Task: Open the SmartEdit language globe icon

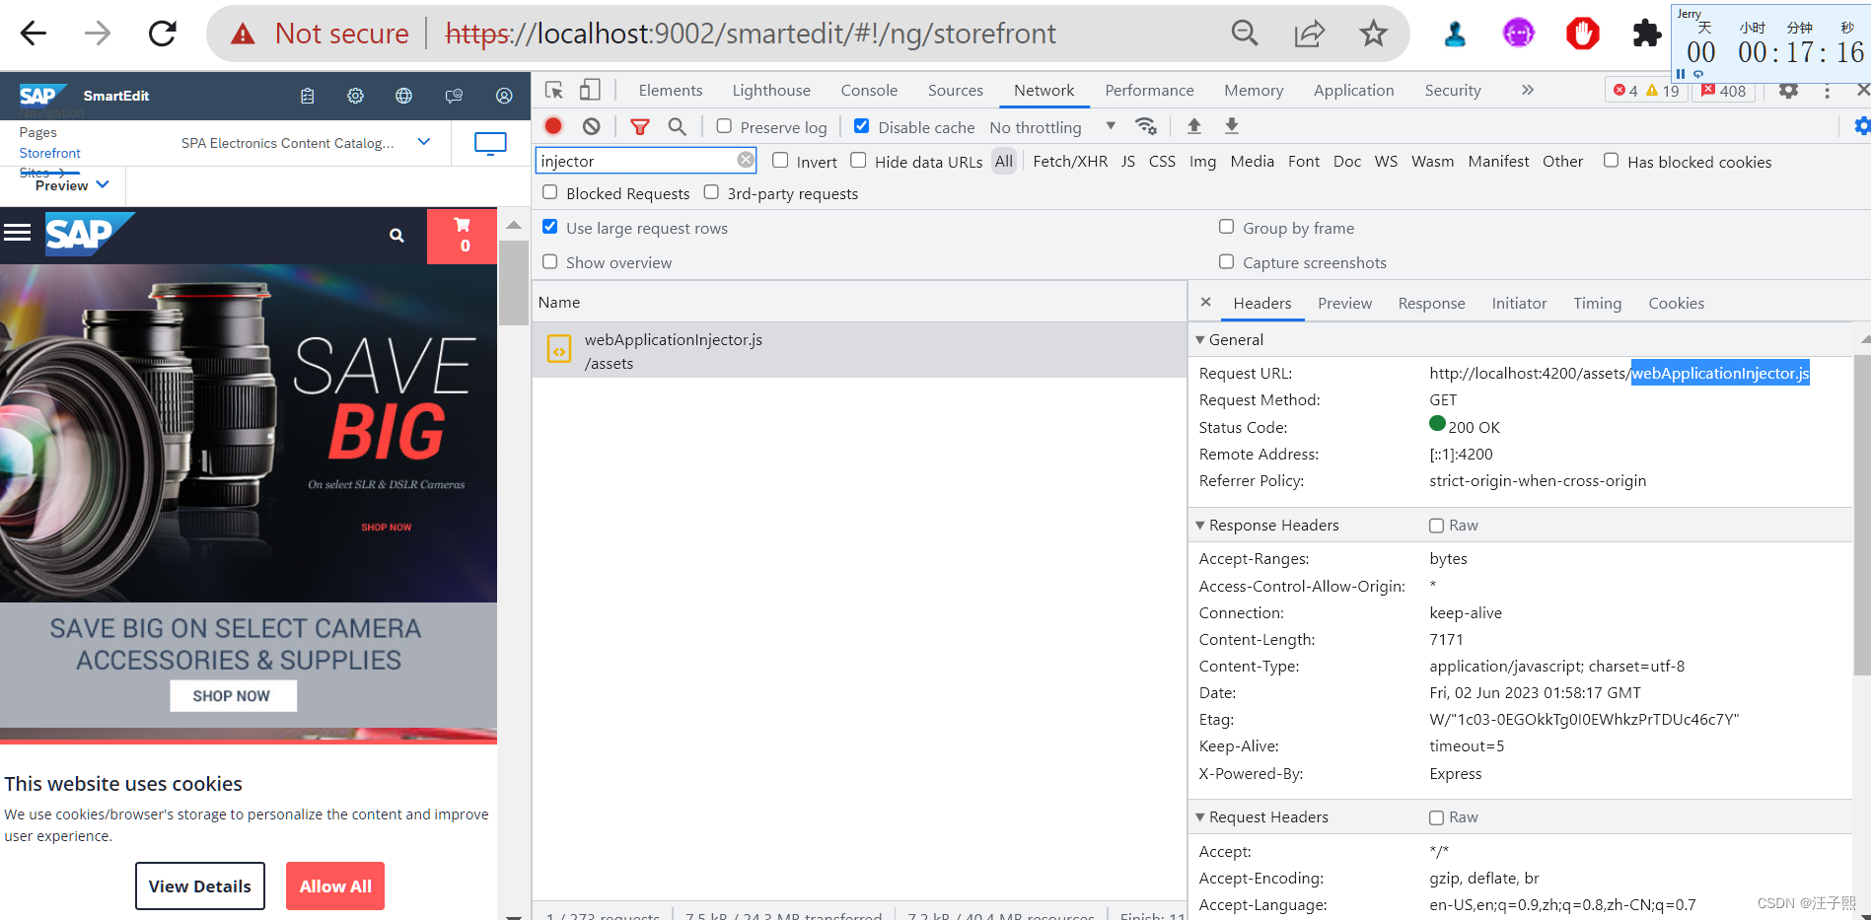Action: pos(403,96)
